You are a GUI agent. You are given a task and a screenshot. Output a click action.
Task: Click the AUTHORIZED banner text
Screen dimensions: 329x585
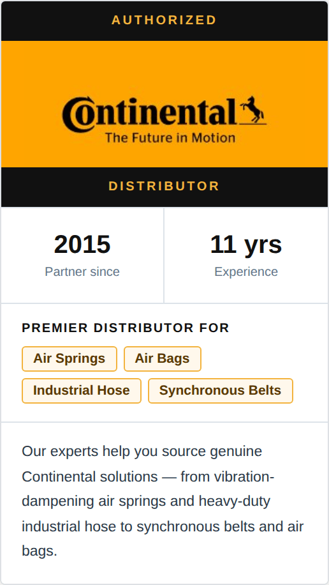pyautogui.click(x=164, y=20)
